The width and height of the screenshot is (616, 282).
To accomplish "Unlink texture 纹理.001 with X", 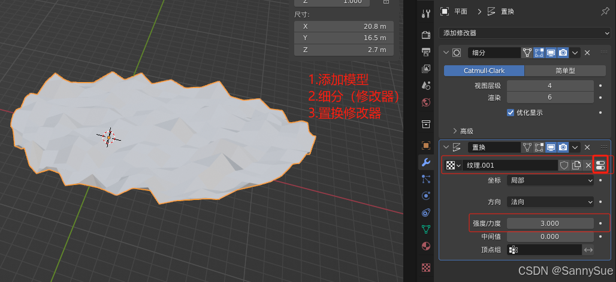I will coord(588,165).
